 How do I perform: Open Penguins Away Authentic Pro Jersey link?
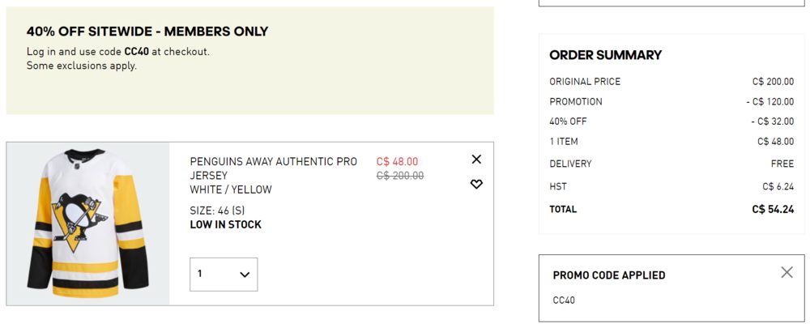(x=273, y=168)
